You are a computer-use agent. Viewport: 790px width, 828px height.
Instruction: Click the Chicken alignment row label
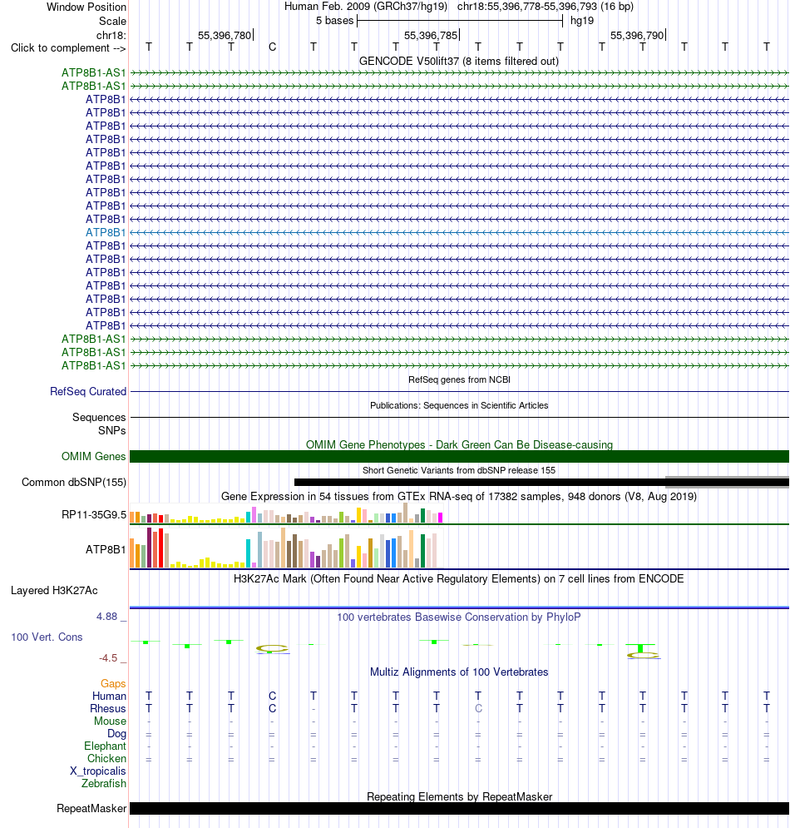tap(106, 758)
